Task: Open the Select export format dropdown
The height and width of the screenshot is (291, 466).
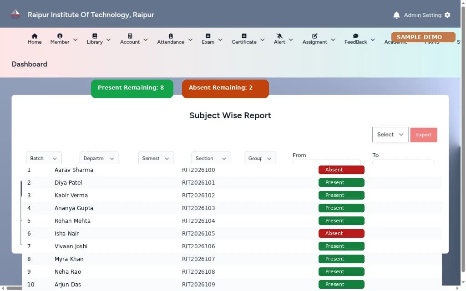Action: tap(390, 135)
